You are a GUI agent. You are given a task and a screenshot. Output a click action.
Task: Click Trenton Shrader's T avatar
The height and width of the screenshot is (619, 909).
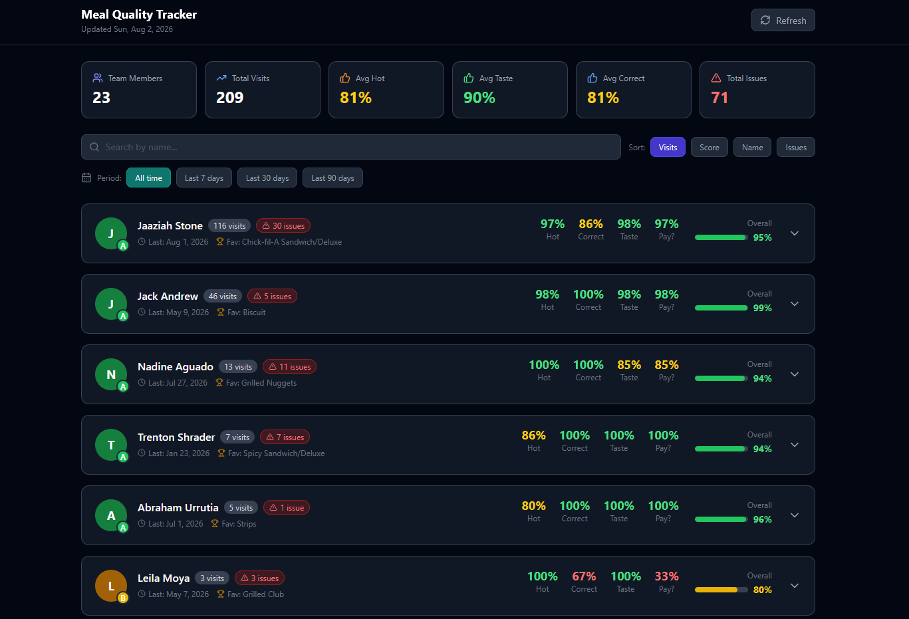111,445
